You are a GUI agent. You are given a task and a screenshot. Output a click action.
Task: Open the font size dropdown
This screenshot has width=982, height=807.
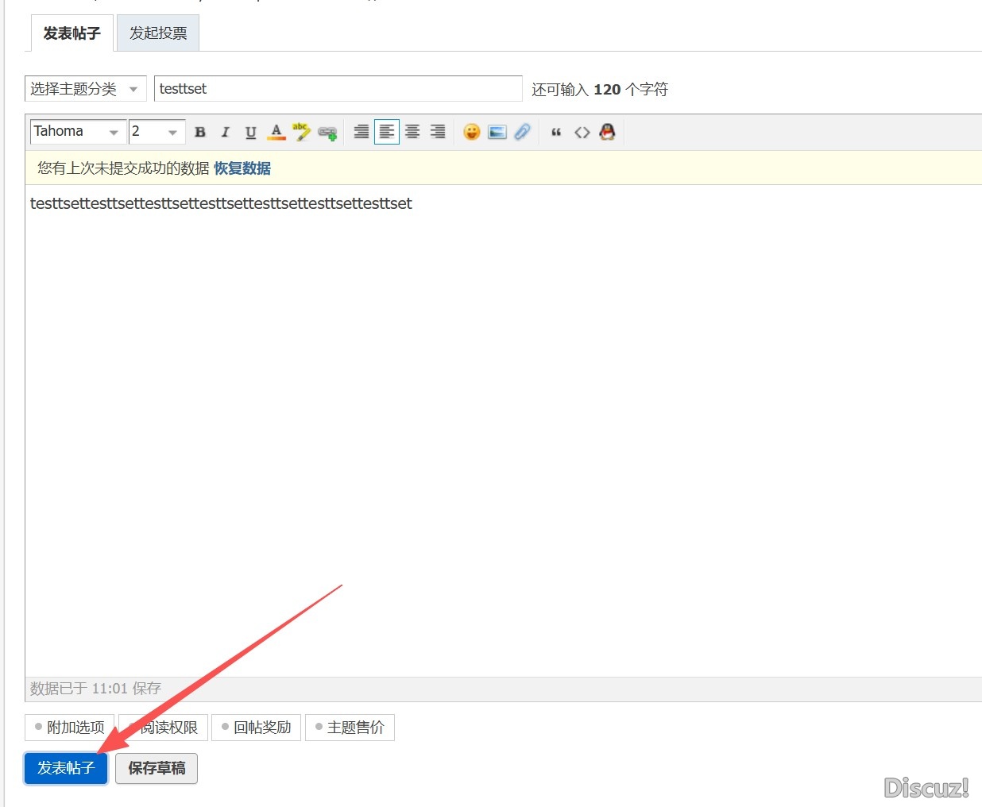[x=156, y=131]
